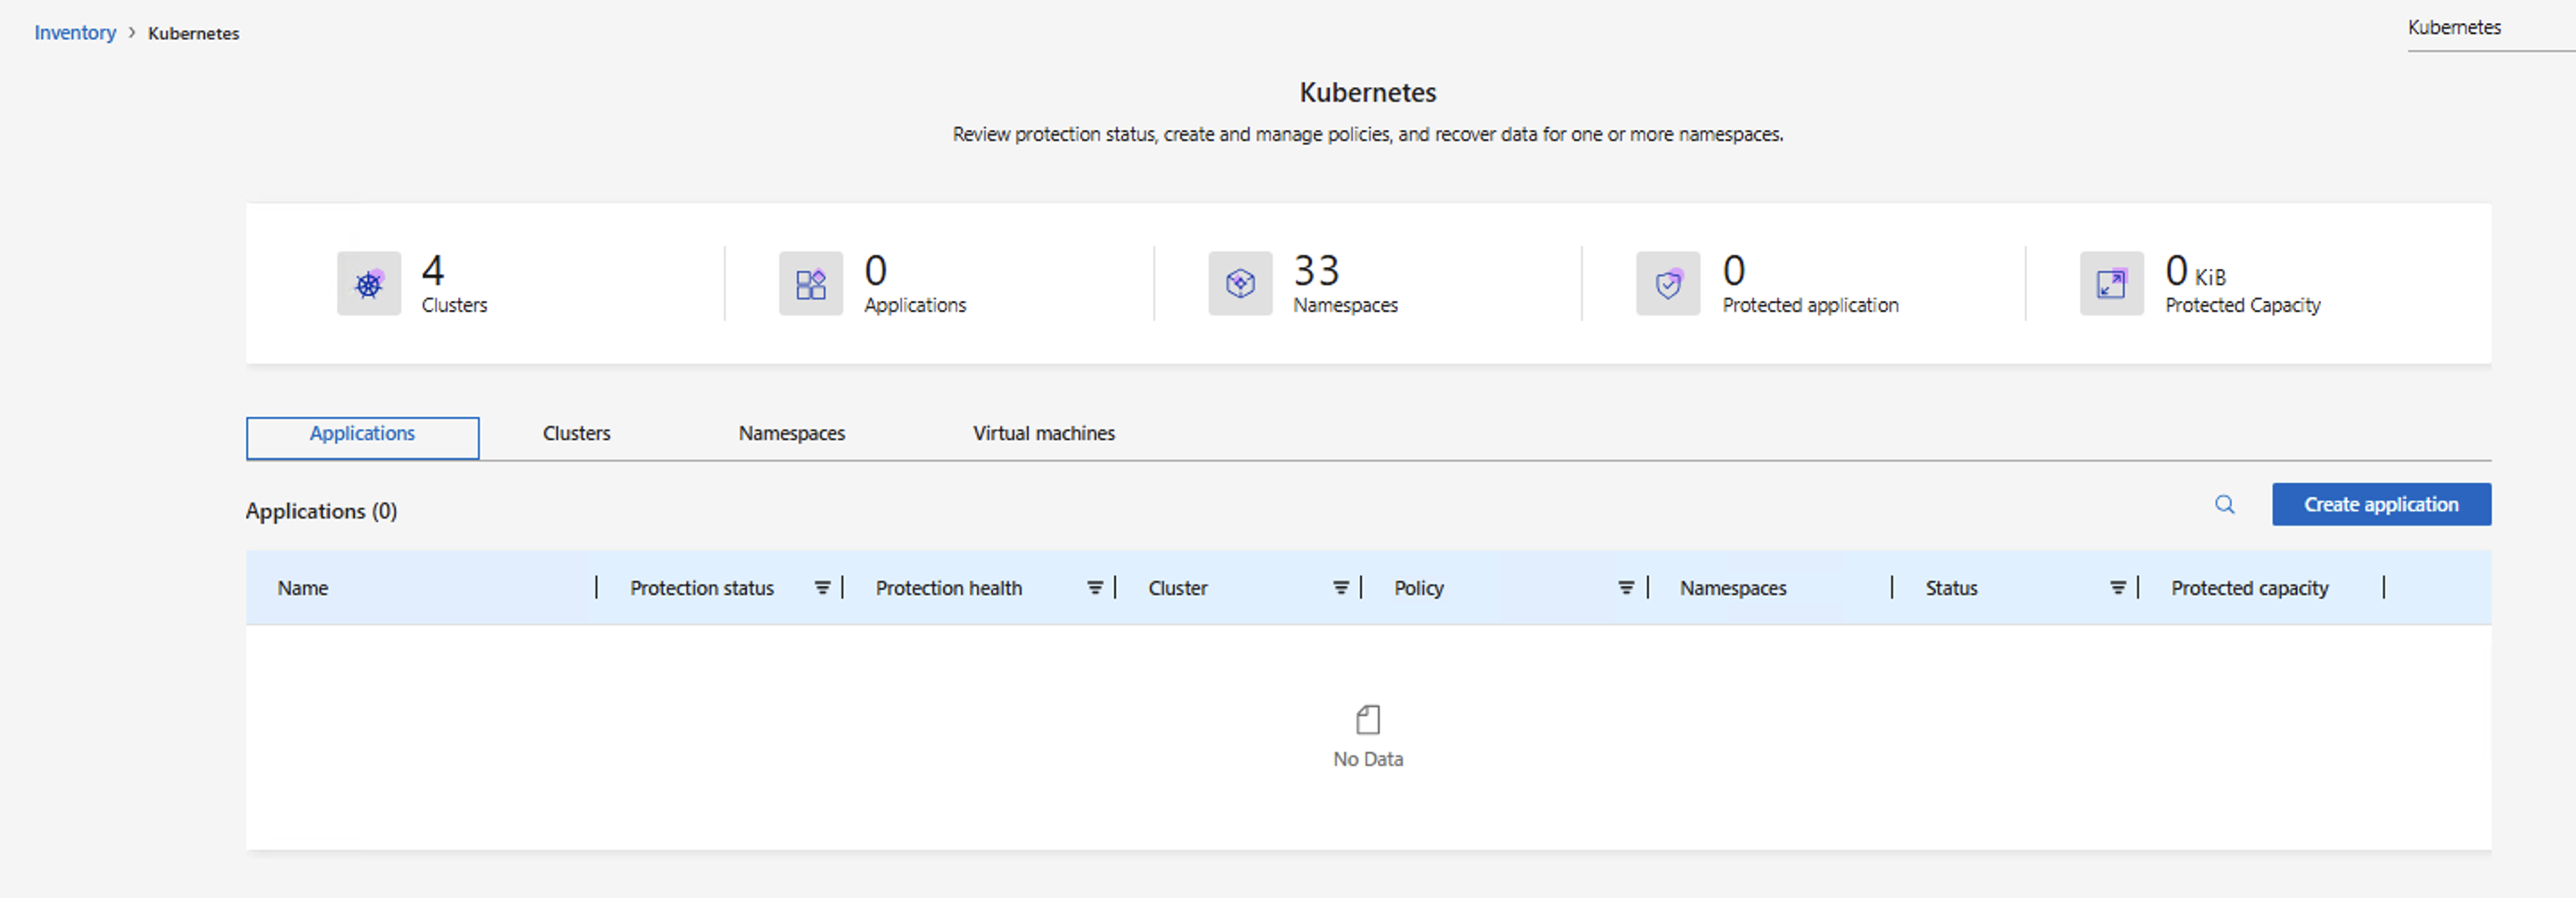Click the Kubernetes page title
Viewport: 2576px width, 898px height.
pyautogui.click(x=1368, y=92)
